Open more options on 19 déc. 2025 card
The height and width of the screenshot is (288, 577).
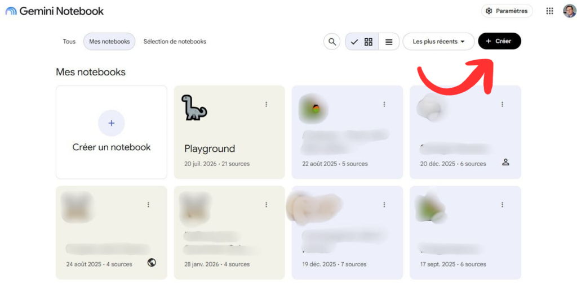(384, 205)
